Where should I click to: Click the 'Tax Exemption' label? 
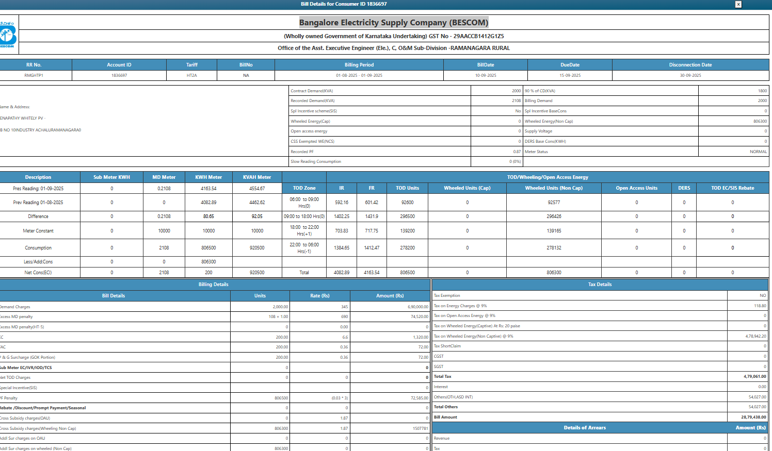pos(447,296)
